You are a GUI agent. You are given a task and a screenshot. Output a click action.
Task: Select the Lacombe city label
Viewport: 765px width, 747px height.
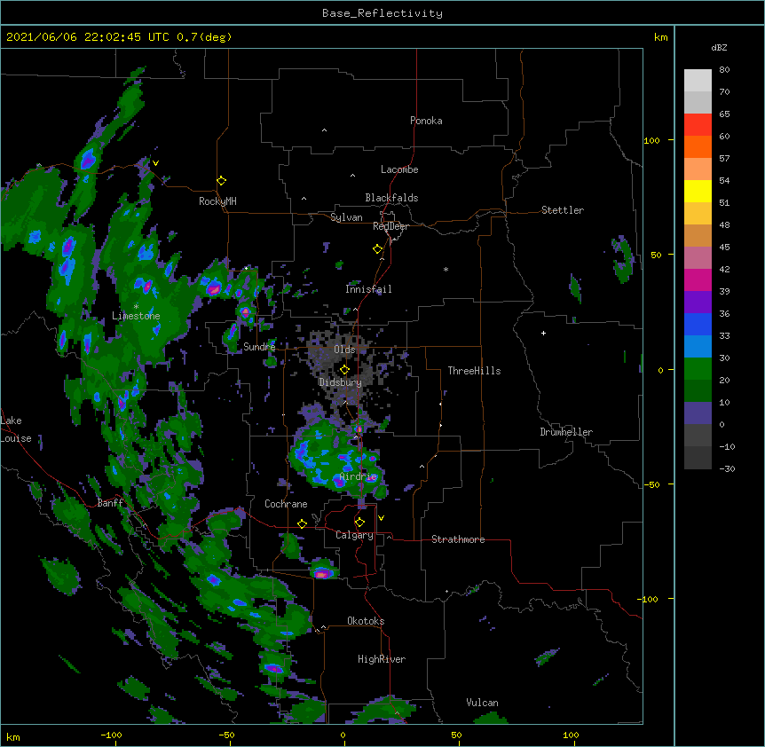pos(399,169)
